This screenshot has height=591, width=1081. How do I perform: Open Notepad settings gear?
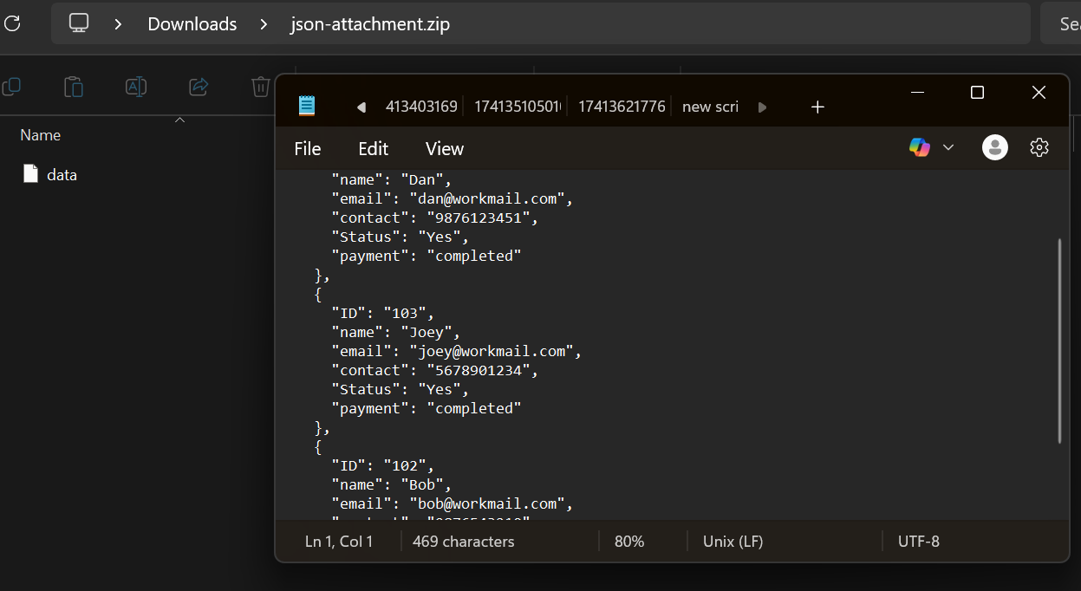pyautogui.click(x=1039, y=148)
